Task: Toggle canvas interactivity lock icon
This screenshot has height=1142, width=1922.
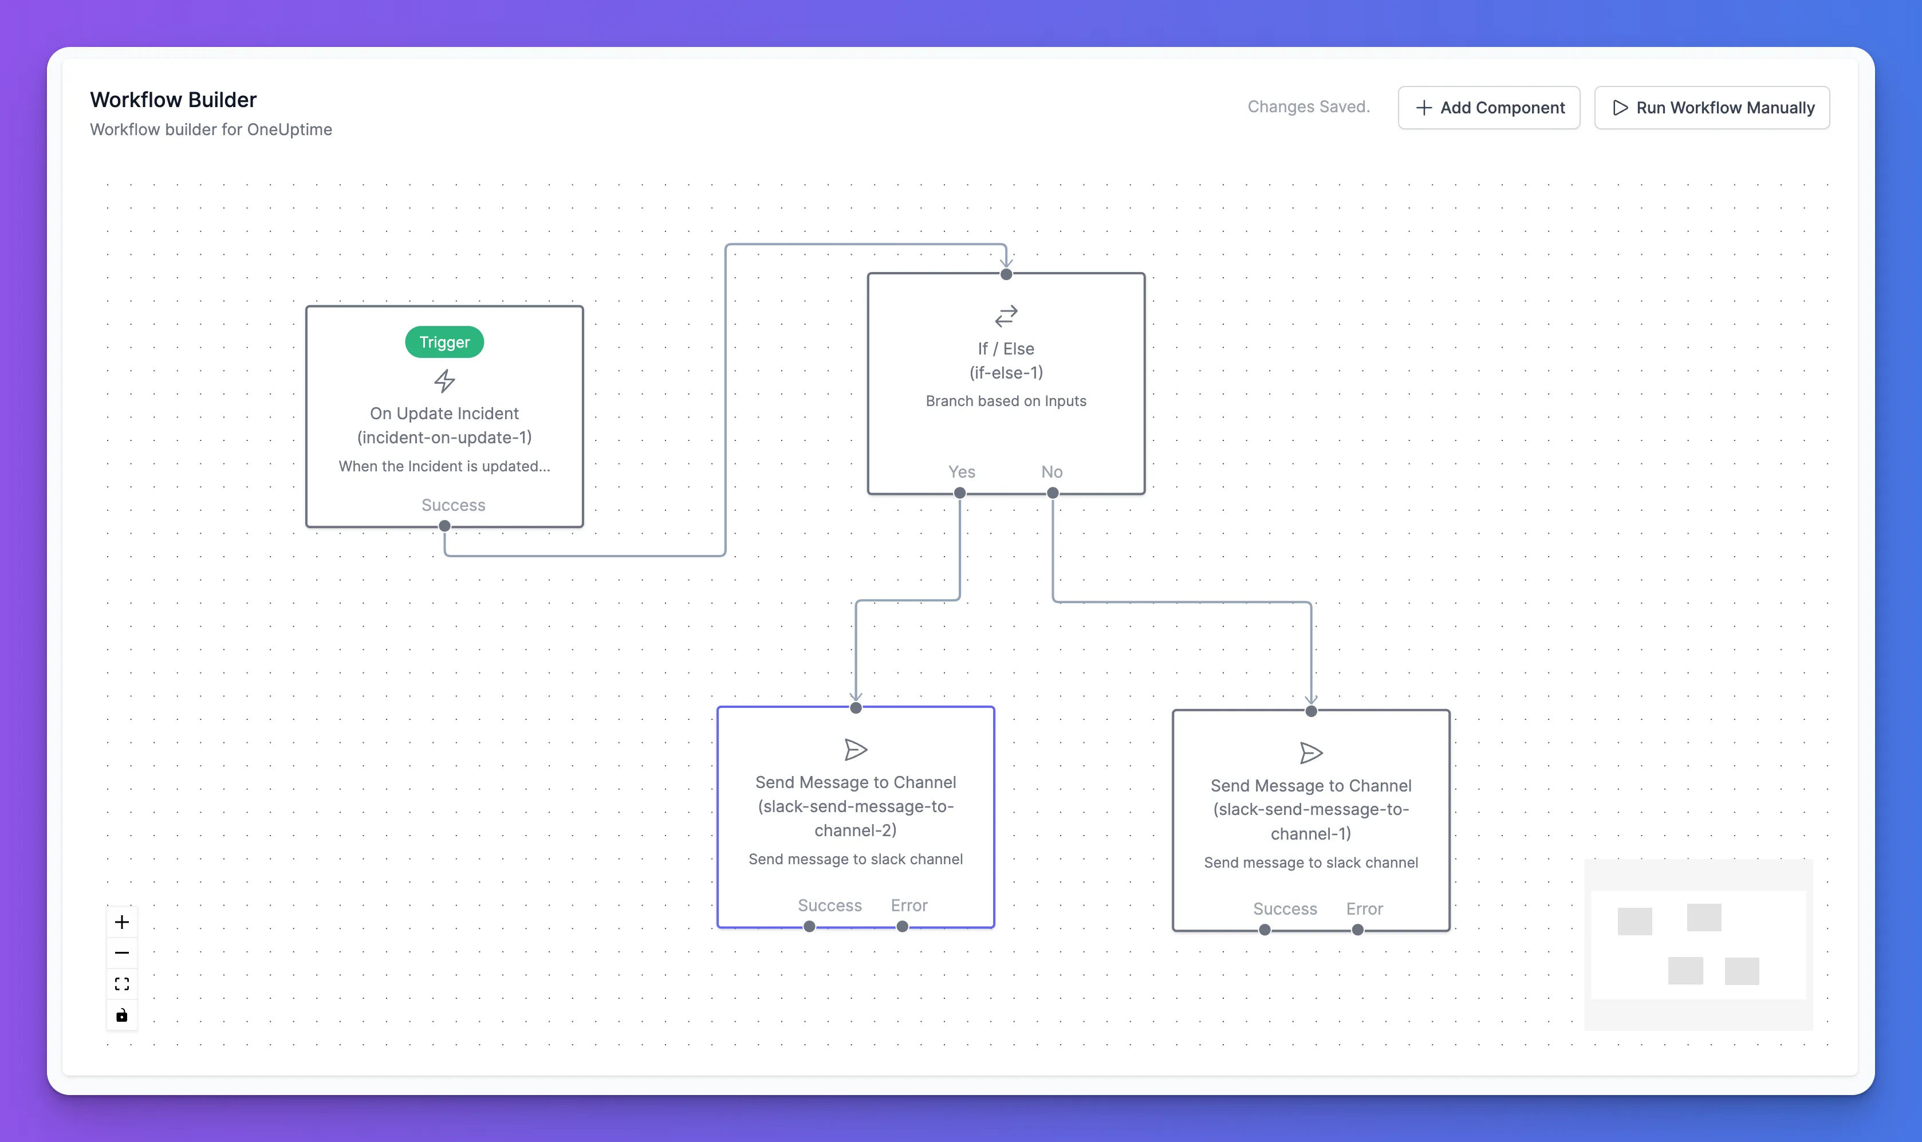Action: point(121,1015)
